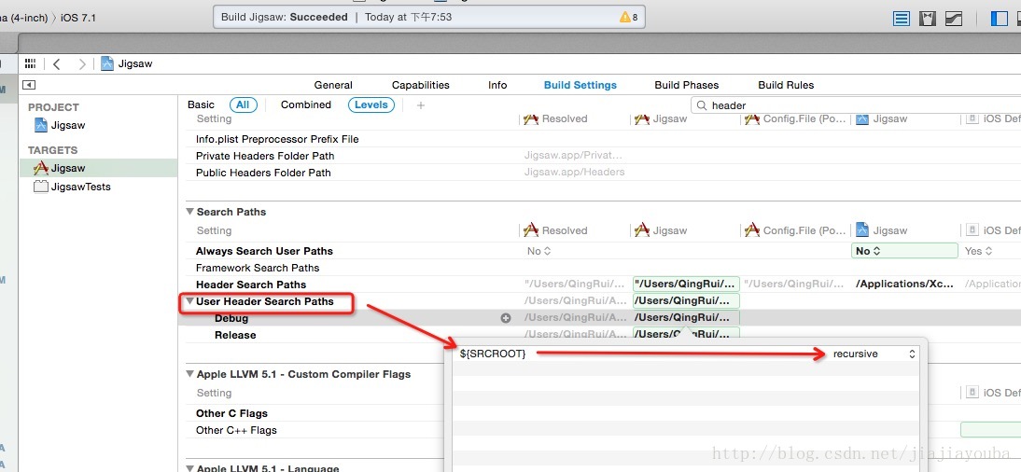Toggle the Navigator panel visibility icon
Screen dimensions: 1021x472
(x=999, y=19)
